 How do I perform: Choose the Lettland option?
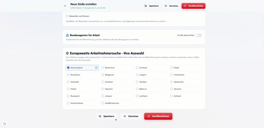click(x=151, y=96)
